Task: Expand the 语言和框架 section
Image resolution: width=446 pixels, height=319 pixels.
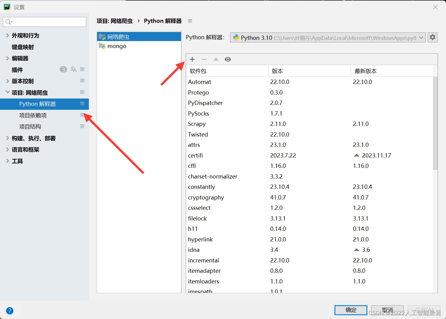Action: 8,149
